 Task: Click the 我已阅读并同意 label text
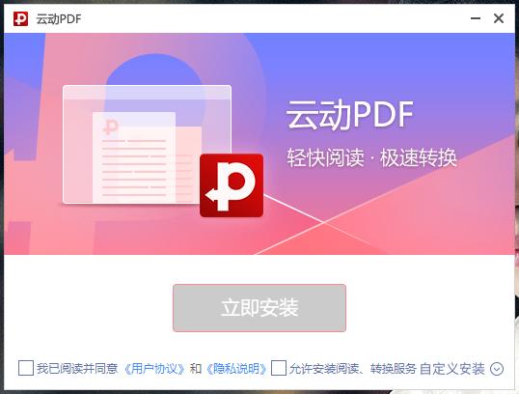(x=77, y=369)
